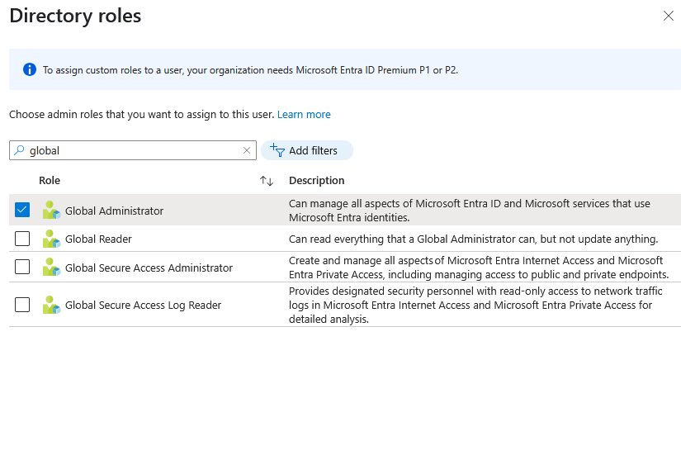Click the magnifier icon in the search box

pyautogui.click(x=20, y=150)
